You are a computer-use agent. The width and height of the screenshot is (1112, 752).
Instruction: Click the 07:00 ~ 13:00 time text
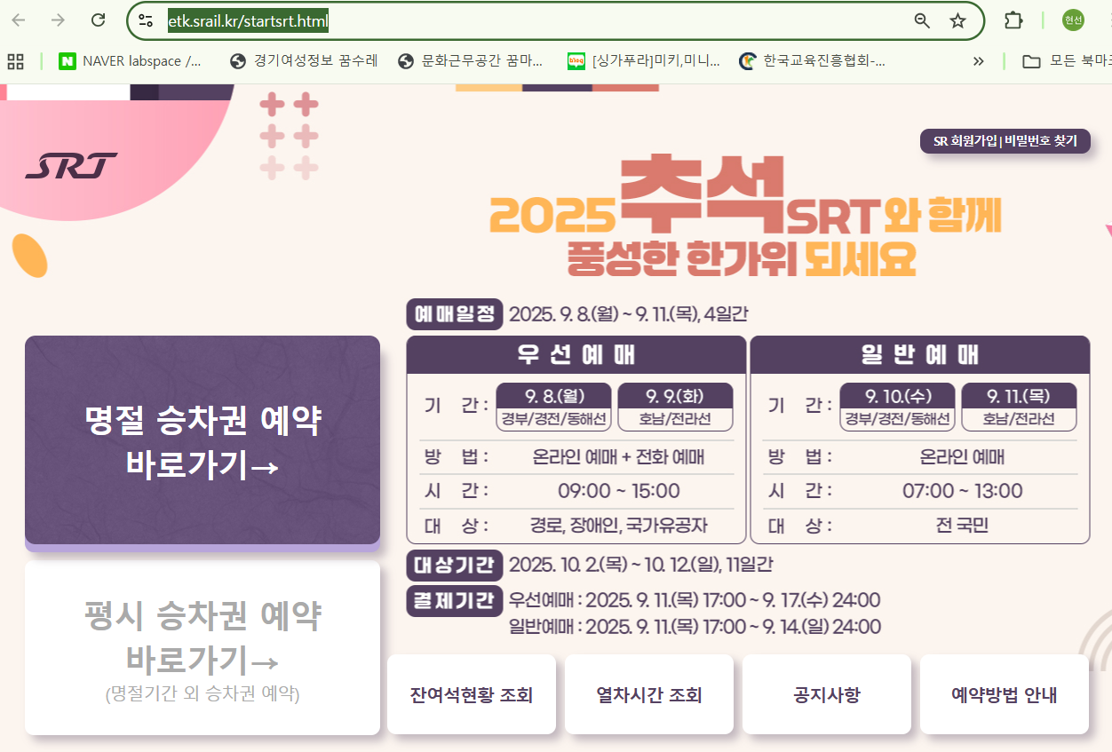(x=962, y=491)
